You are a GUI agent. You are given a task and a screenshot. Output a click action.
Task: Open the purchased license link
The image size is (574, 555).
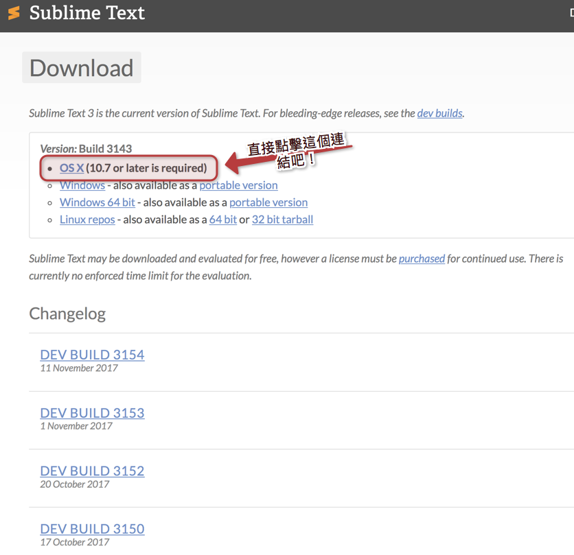422,259
